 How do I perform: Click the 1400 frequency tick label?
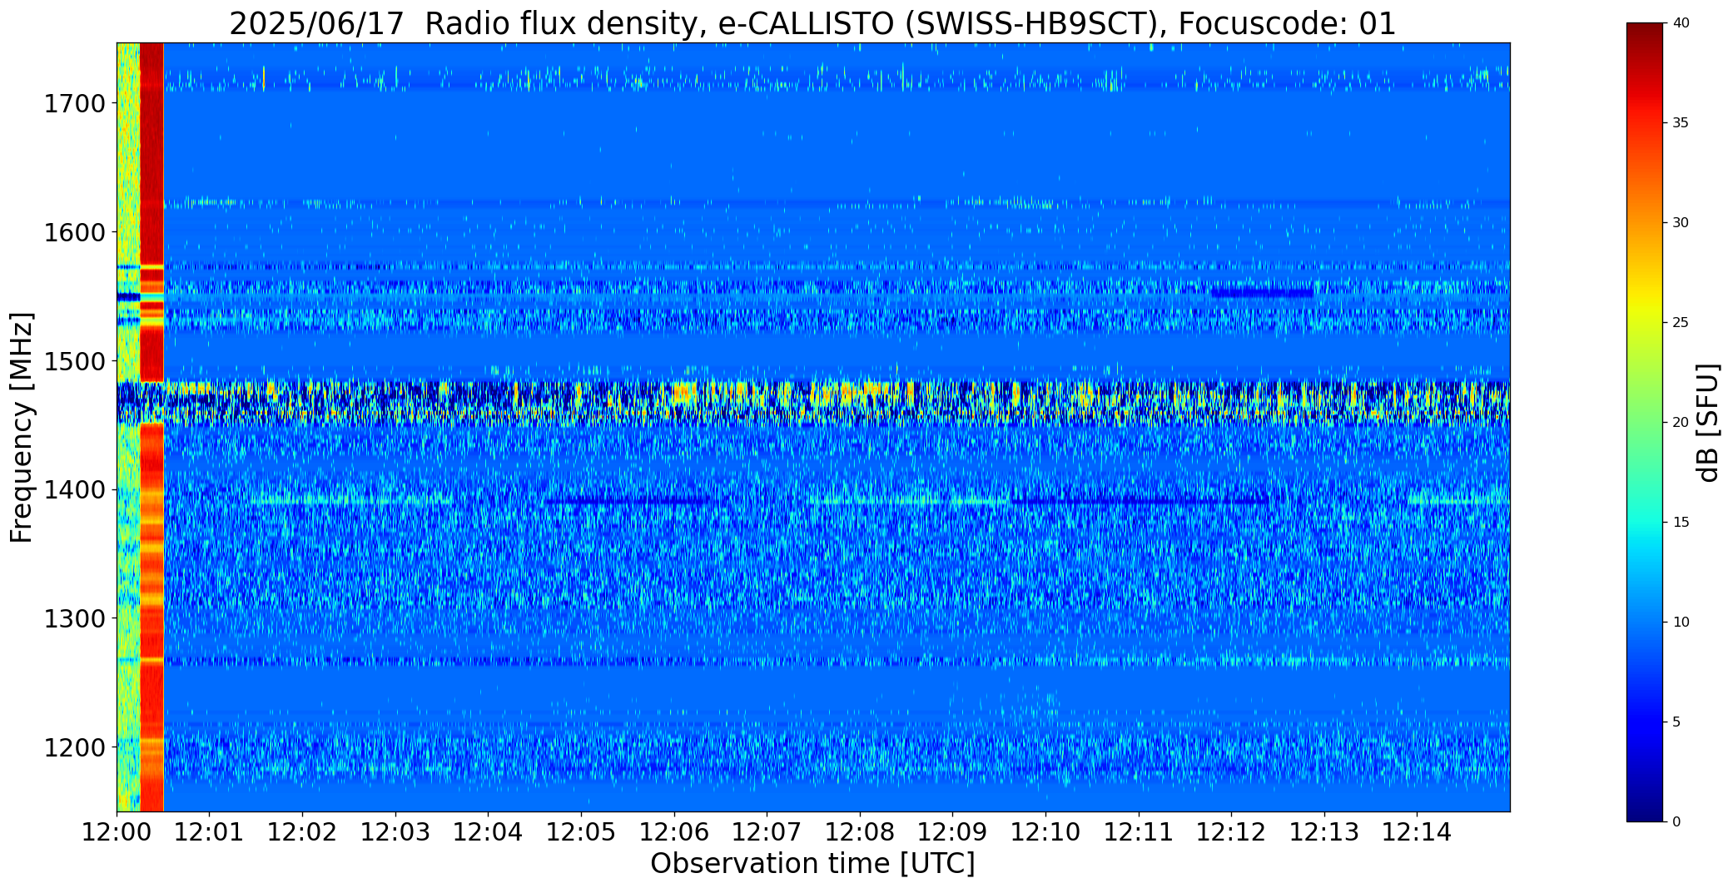(x=74, y=490)
